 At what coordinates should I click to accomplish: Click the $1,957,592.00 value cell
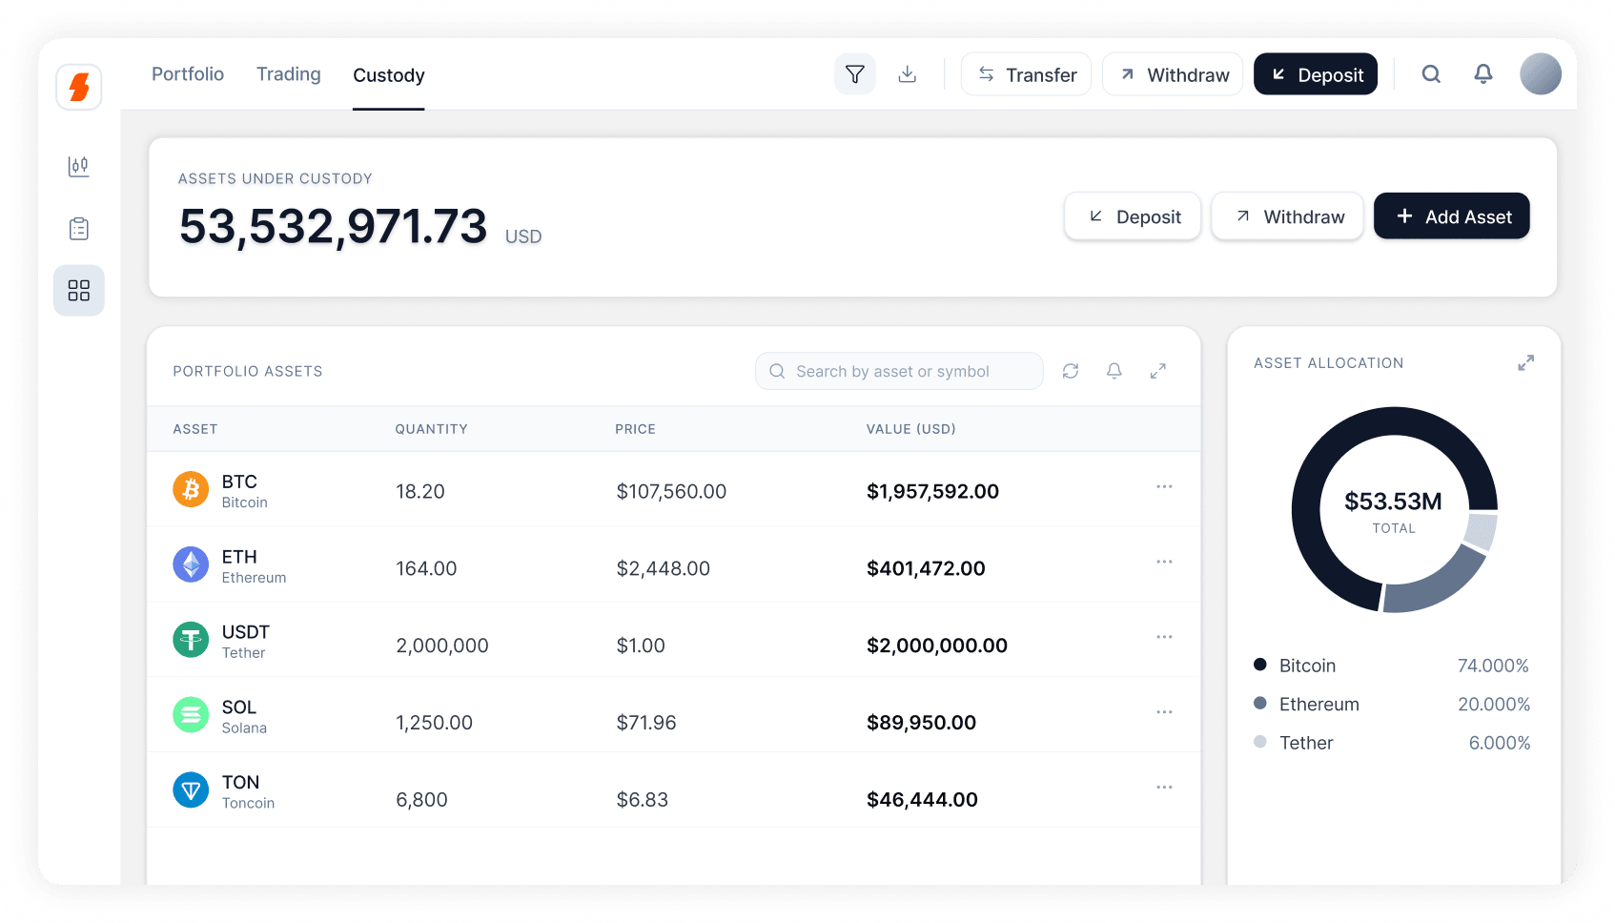(932, 491)
